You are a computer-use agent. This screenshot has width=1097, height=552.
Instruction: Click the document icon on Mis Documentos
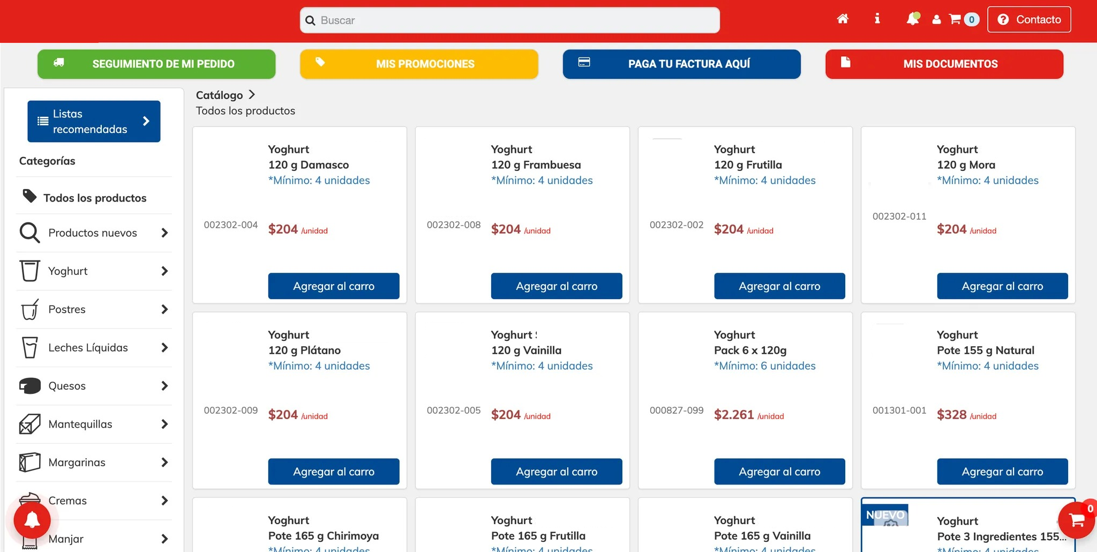846,62
